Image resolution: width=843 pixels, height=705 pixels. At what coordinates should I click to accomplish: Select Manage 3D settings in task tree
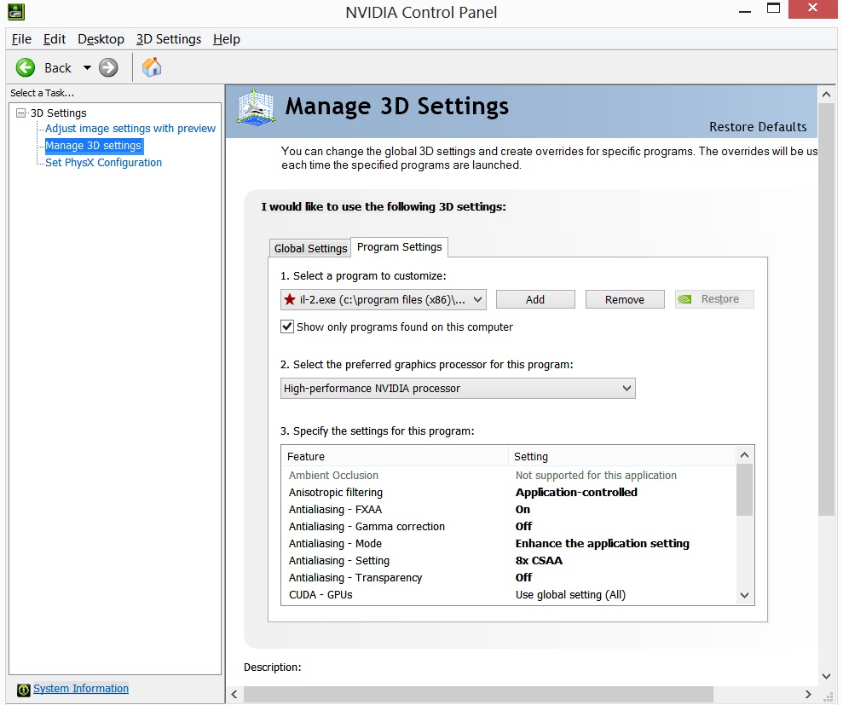click(93, 146)
